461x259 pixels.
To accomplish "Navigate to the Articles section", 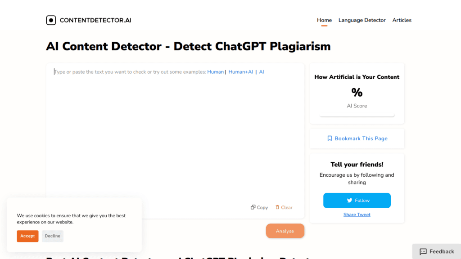I will [402, 20].
